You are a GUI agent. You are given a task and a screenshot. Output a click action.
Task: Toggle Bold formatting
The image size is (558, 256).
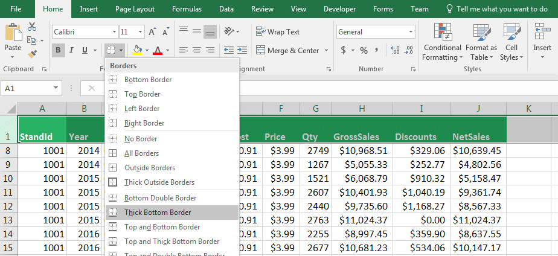pyautogui.click(x=59, y=51)
